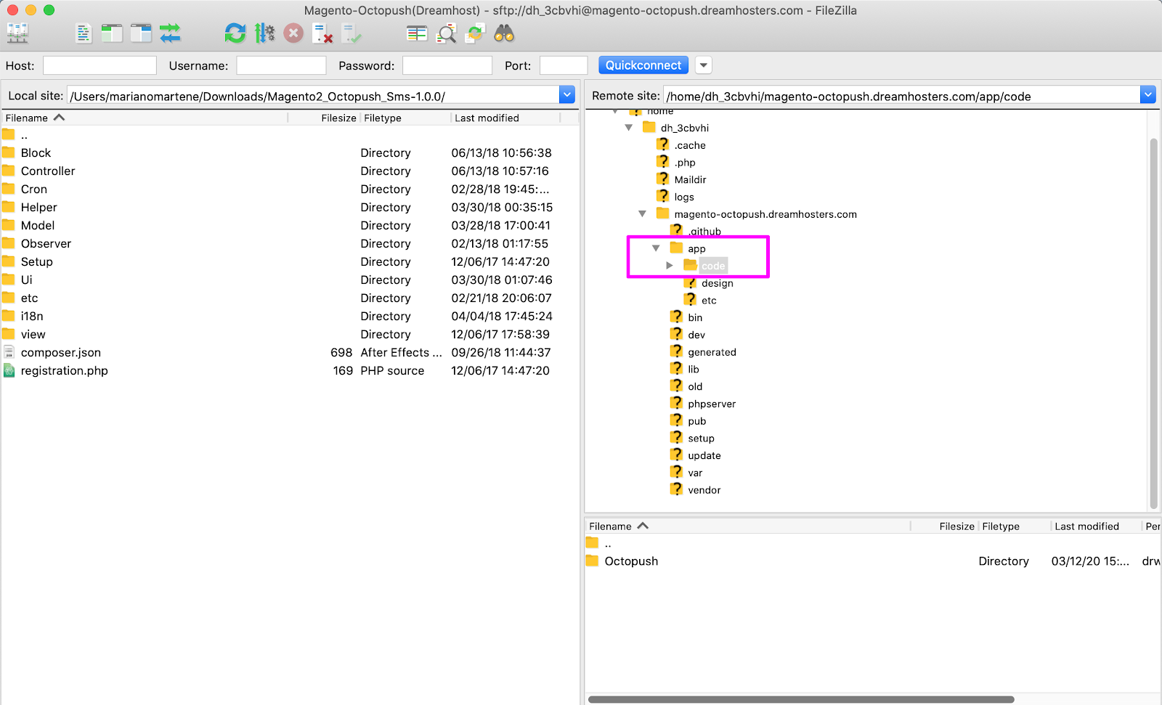Collapse the magento-octopush.dreamhosters.com tree node
Image resolution: width=1162 pixels, height=705 pixels.
coord(643,214)
